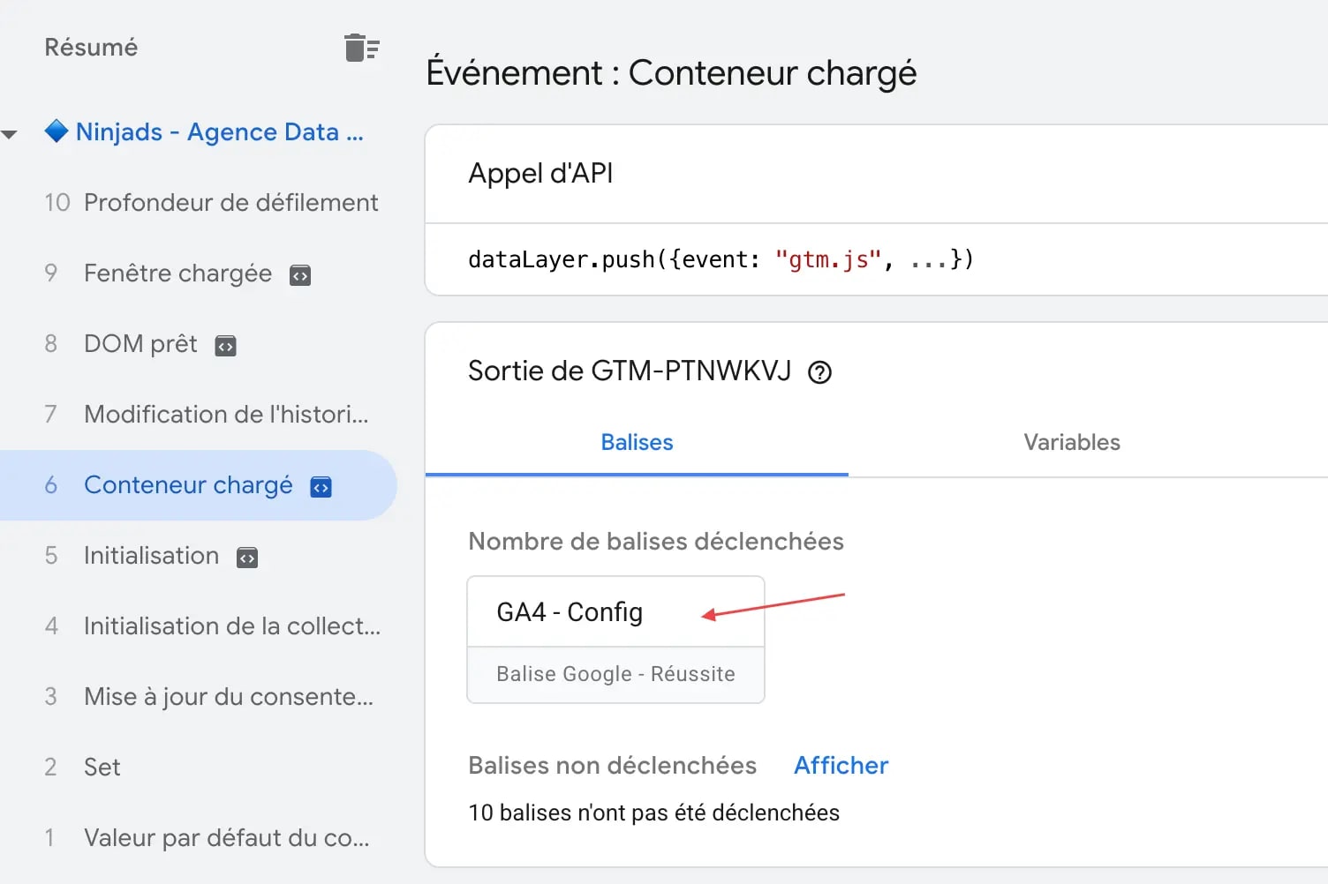Open the help icon next to Sortie de GTM-PTNWKVJ
Image resolution: width=1328 pixels, height=884 pixels.
819,371
